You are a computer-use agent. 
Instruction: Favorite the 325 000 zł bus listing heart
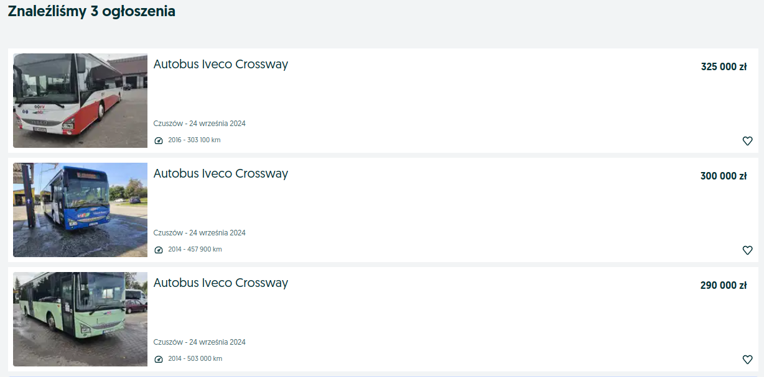(x=747, y=141)
